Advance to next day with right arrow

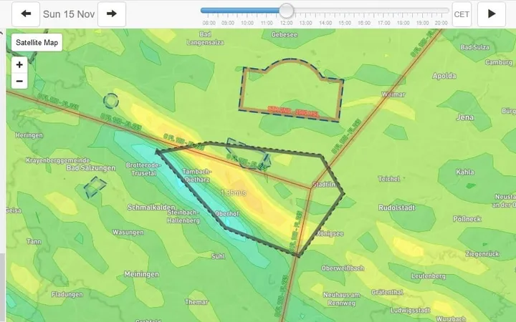[x=112, y=14]
